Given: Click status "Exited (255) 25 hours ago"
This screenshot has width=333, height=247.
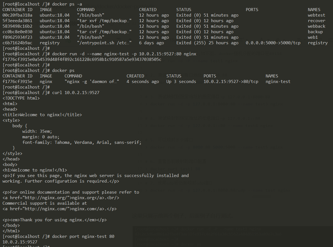Looking at the screenshot, I should click(x=207, y=43).
